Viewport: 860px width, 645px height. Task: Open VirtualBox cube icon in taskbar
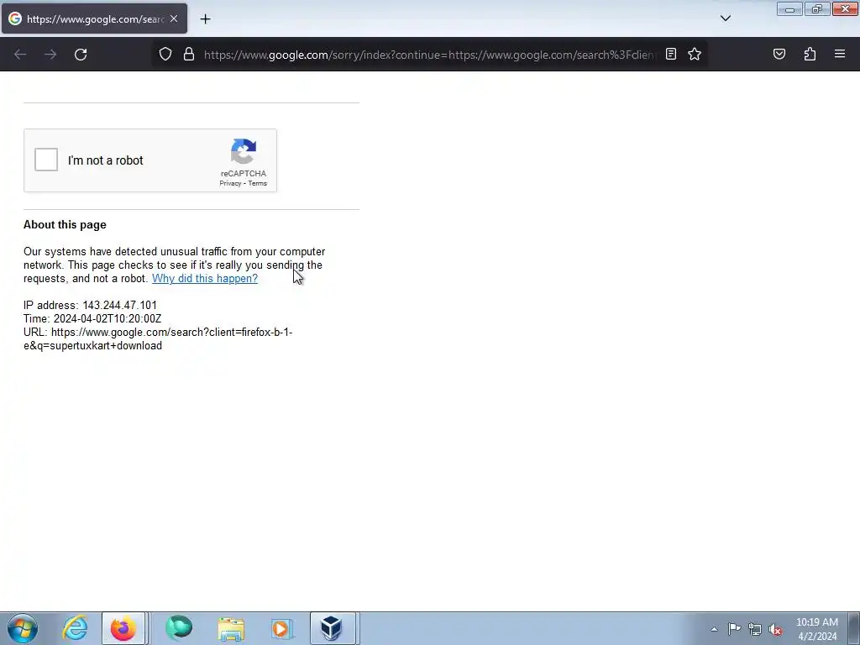(331, 628)
